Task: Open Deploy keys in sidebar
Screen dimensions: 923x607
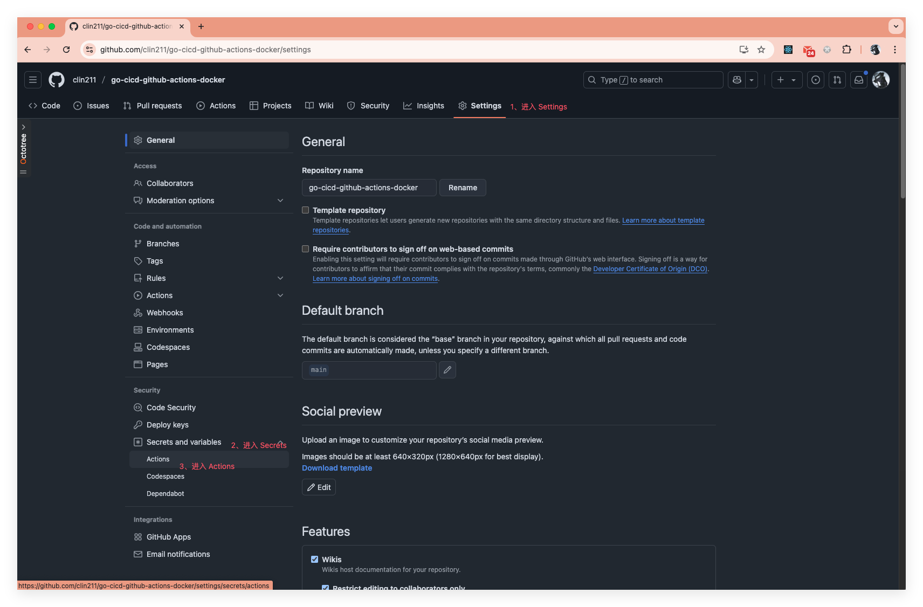Action: point(209,425)
